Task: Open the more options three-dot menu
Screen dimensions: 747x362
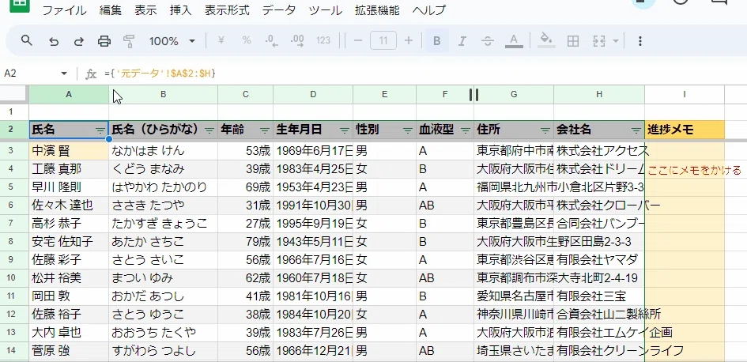Action: tap(640, 41)
